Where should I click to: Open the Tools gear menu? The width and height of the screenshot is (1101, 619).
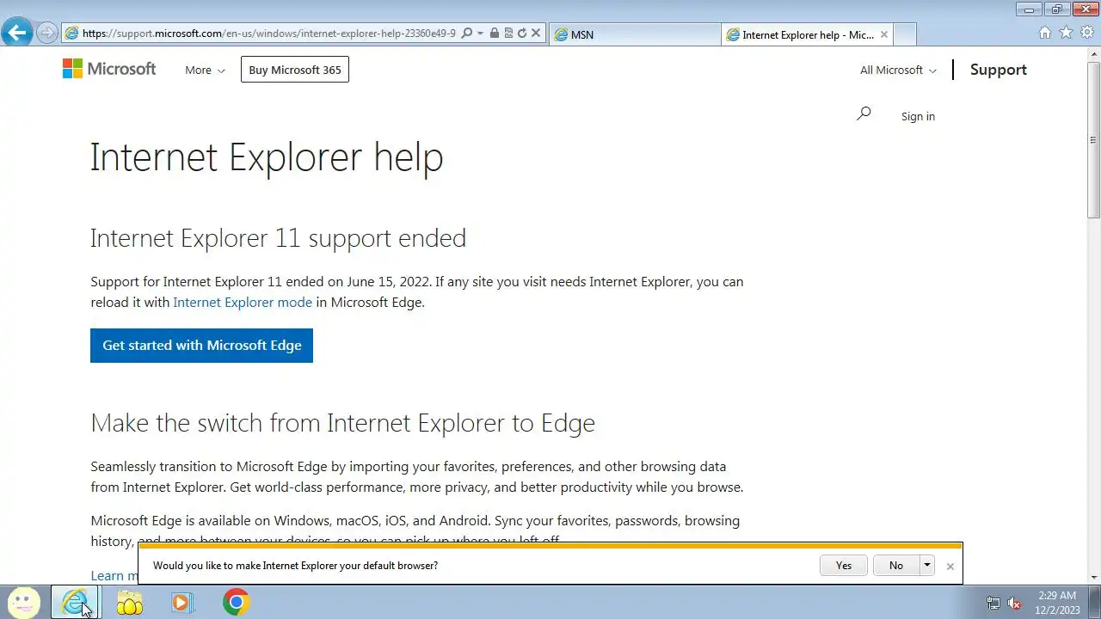pyautogui.click(x=1086, y=33)
